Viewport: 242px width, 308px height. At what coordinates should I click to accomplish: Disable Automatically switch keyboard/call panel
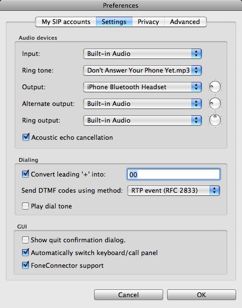pos(25,252)
